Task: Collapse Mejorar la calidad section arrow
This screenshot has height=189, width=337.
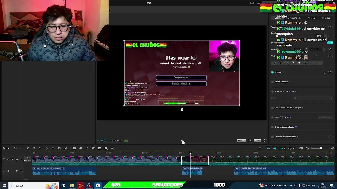Action: click(x=296, y=92)
